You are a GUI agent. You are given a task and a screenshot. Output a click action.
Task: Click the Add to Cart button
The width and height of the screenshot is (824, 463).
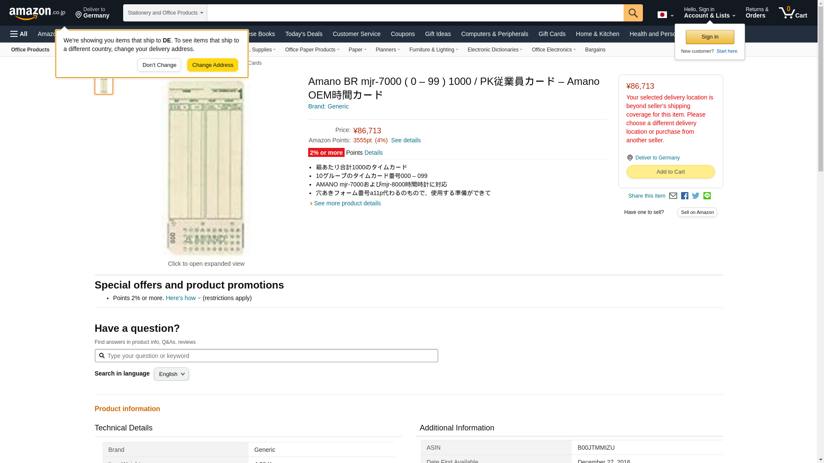(670, 172)
